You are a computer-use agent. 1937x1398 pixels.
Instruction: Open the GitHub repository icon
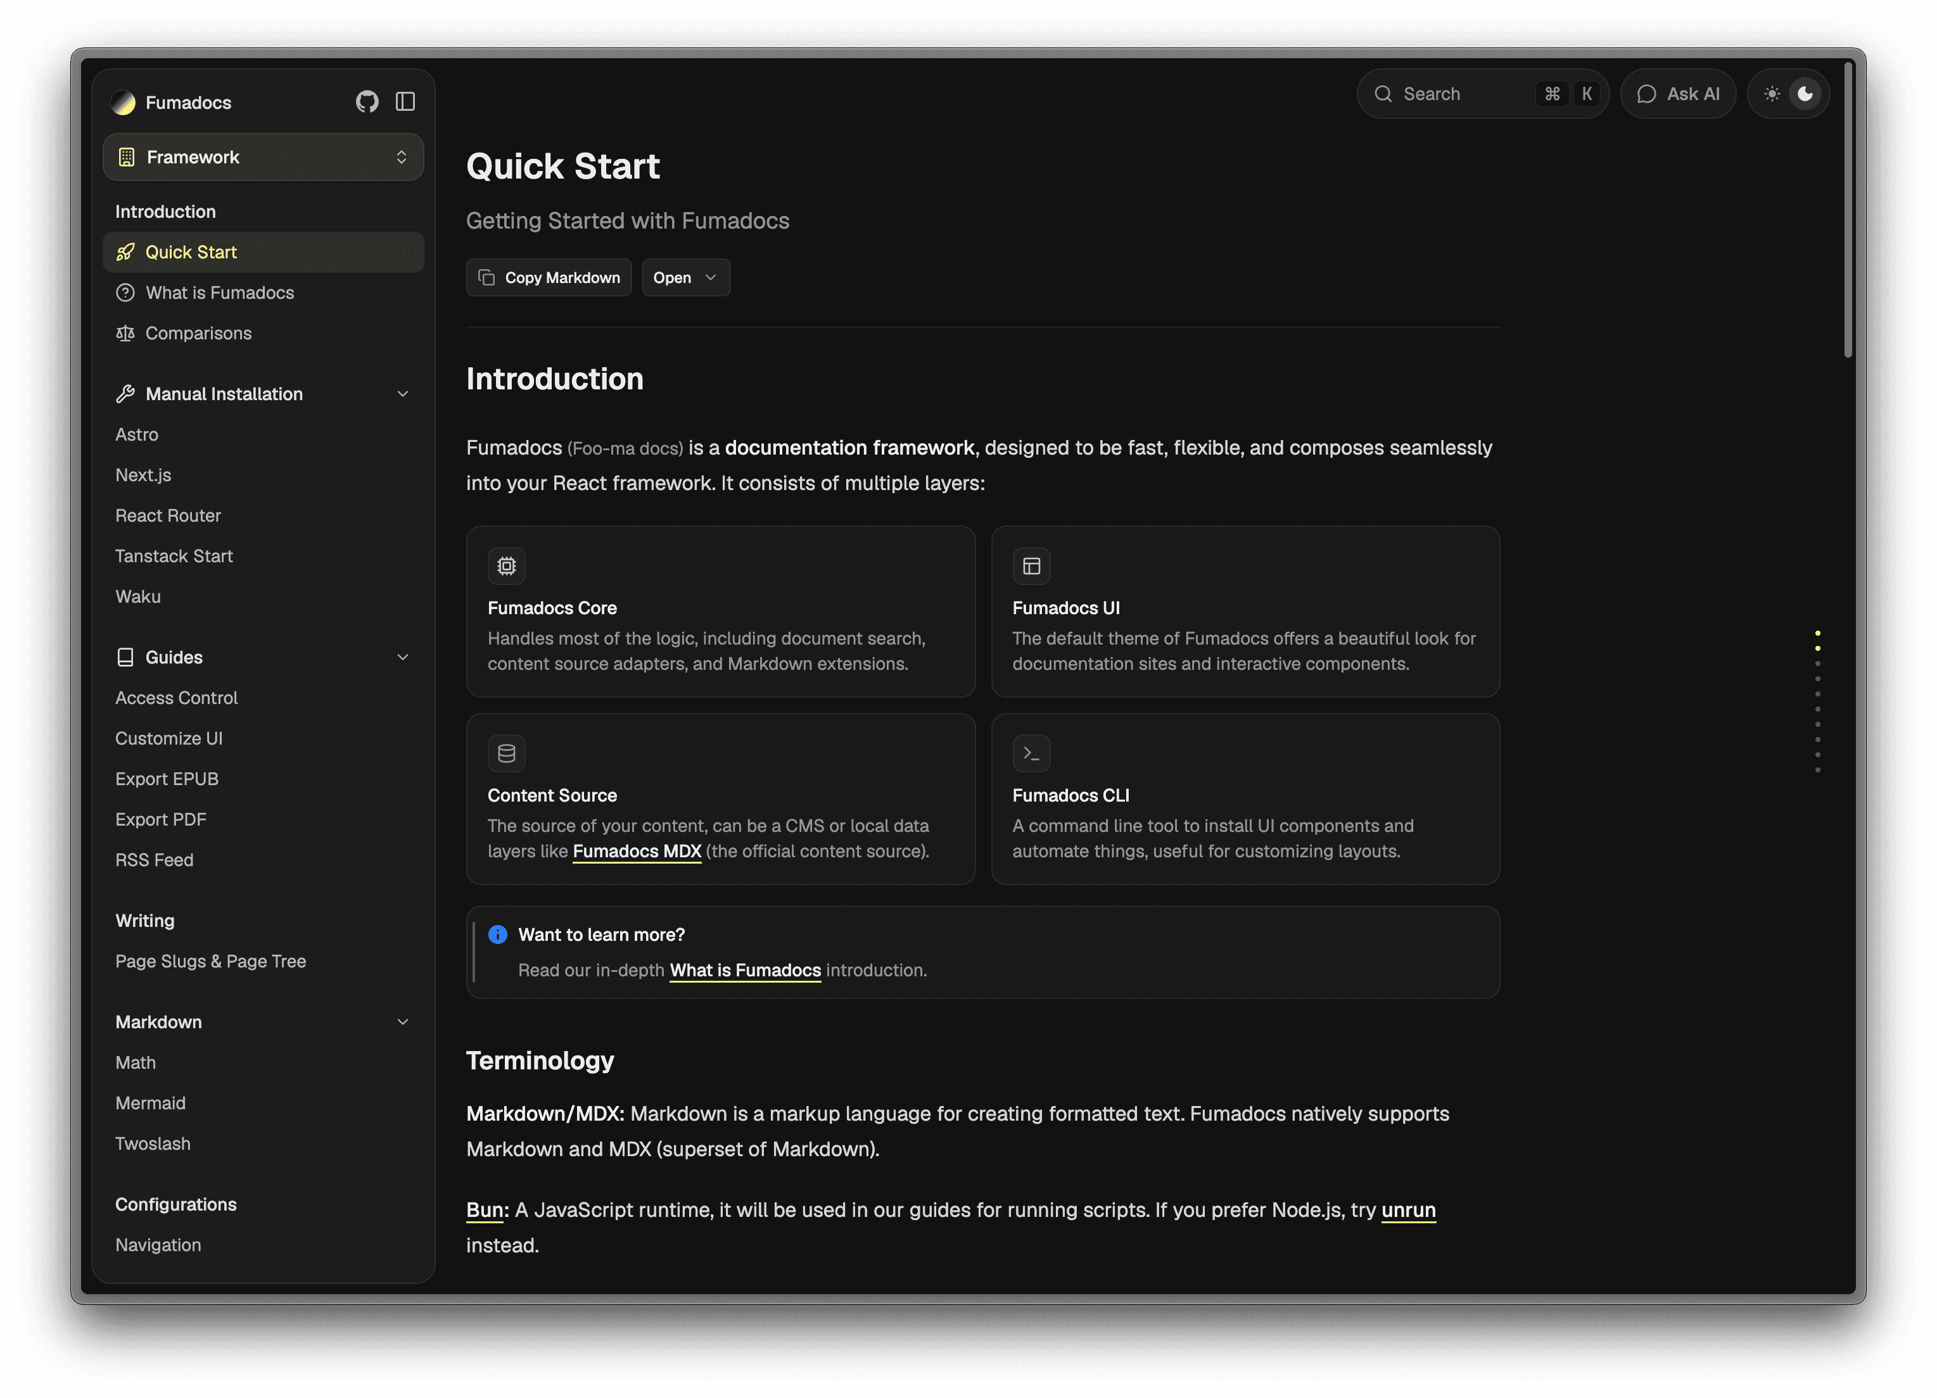click(367, 103)
